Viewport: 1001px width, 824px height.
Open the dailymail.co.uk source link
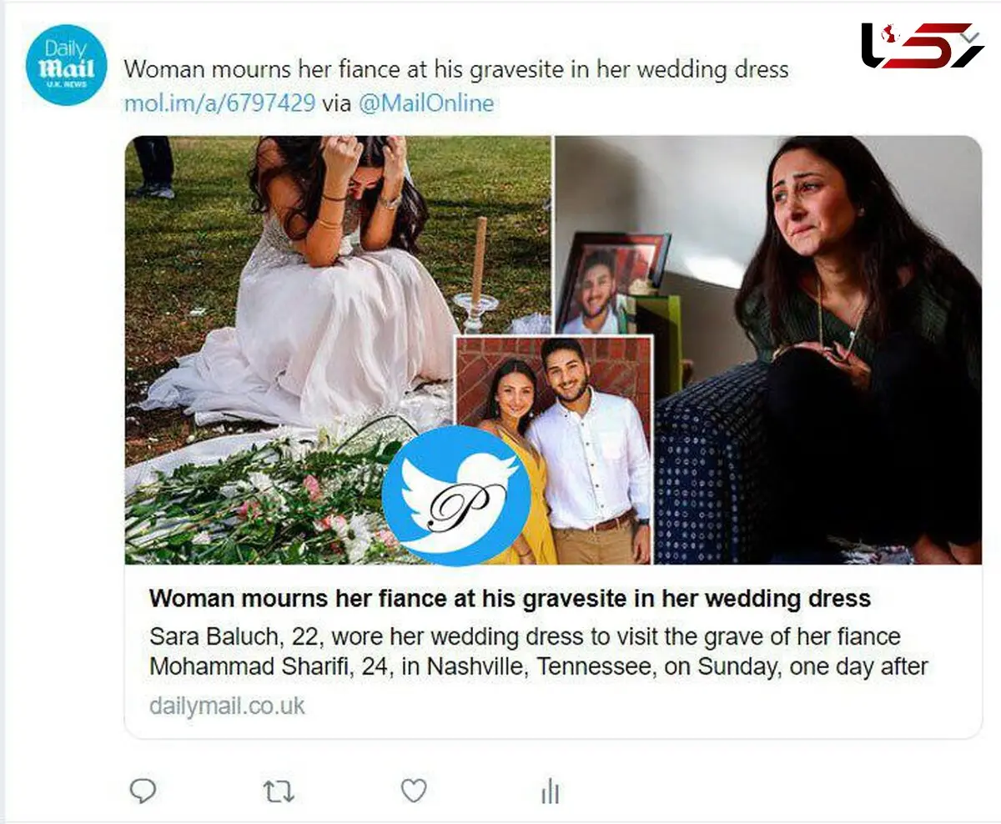point(227,706)
